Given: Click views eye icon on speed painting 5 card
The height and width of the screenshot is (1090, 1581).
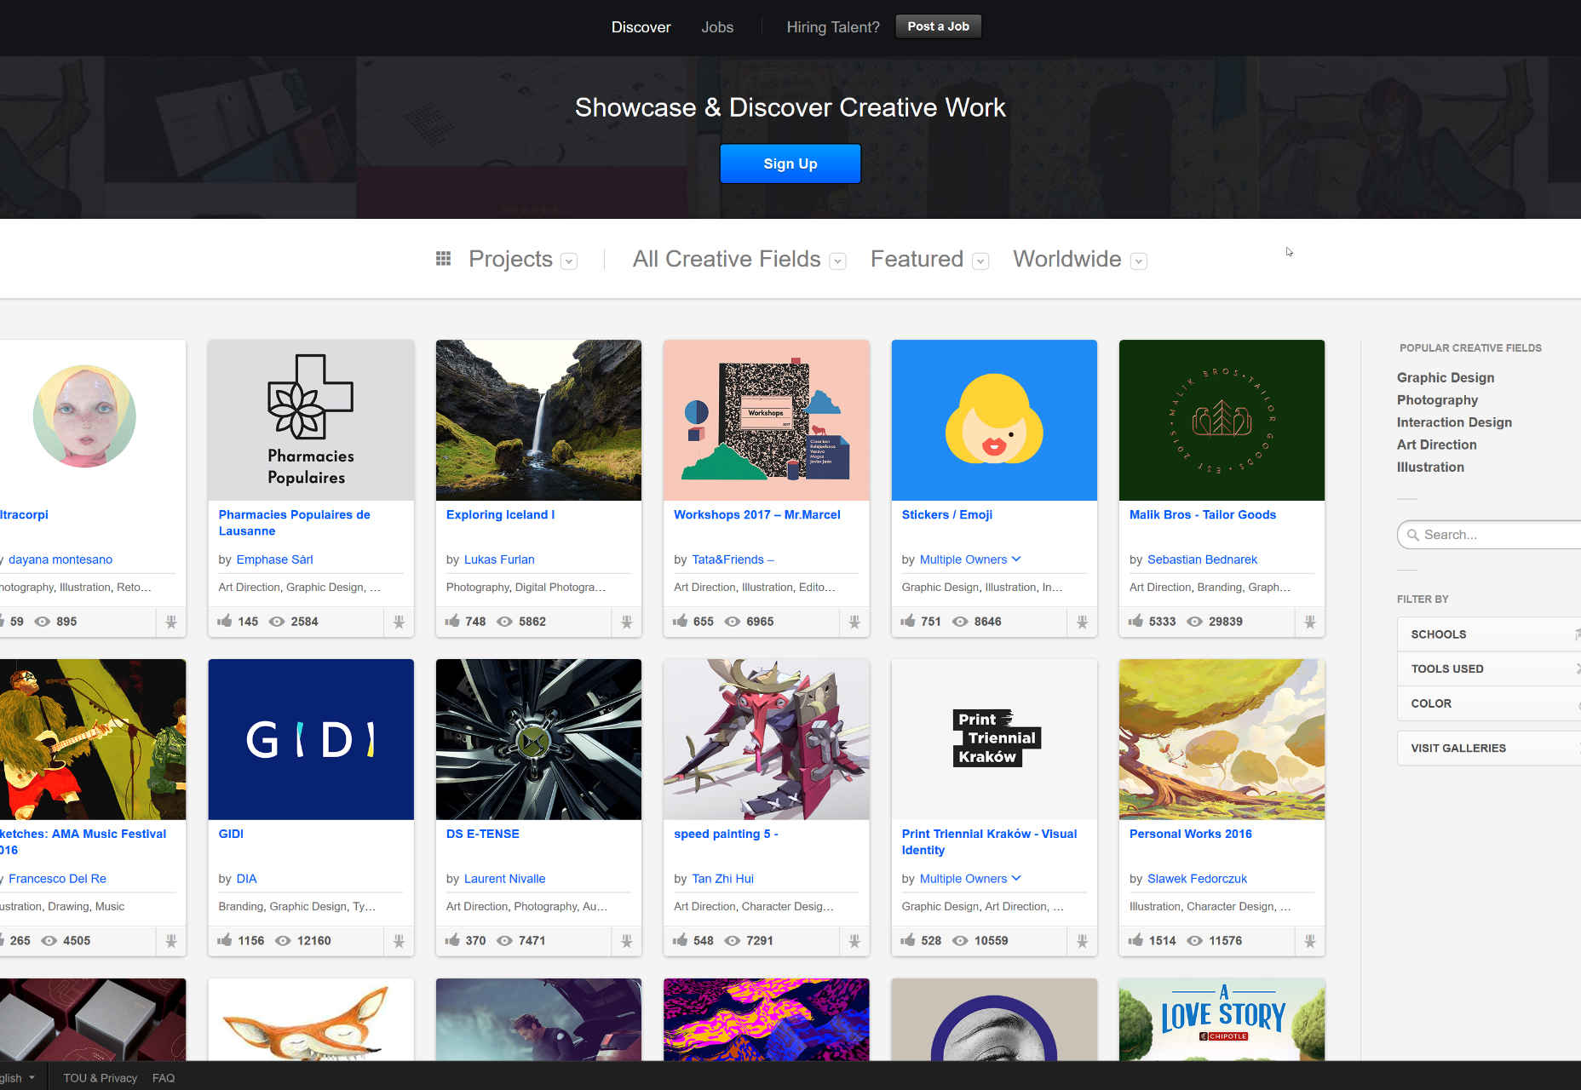Looking at the screenshot, I should point(733,941).
